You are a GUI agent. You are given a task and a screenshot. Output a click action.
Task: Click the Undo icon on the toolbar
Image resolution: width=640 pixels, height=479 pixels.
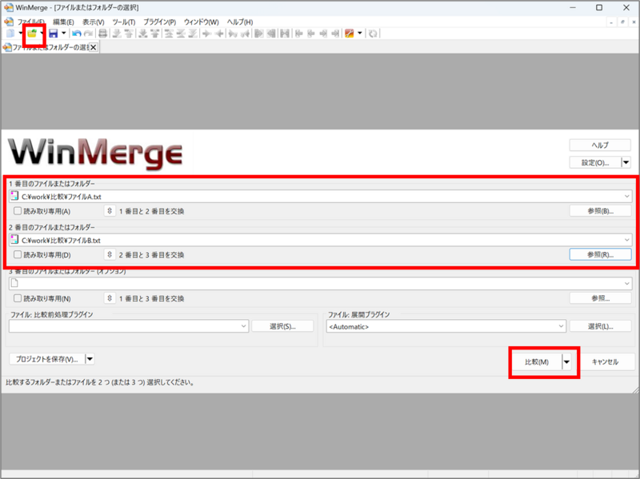pyautogui.click(x=78, y=33)
